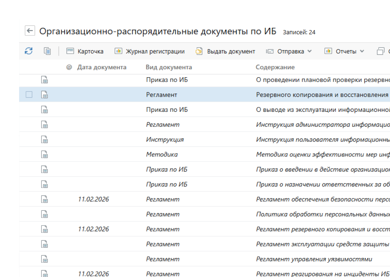Click the copy documents toolbar icon
This screenshot has height=277, width=390.
click(47, 51)
